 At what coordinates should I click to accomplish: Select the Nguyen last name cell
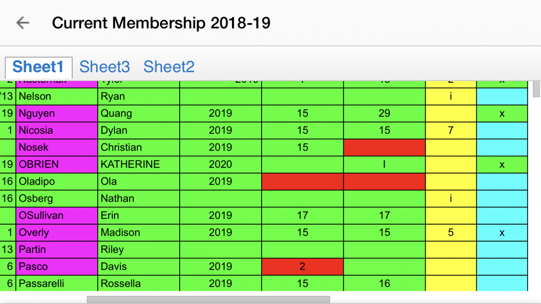click(57, 114)
